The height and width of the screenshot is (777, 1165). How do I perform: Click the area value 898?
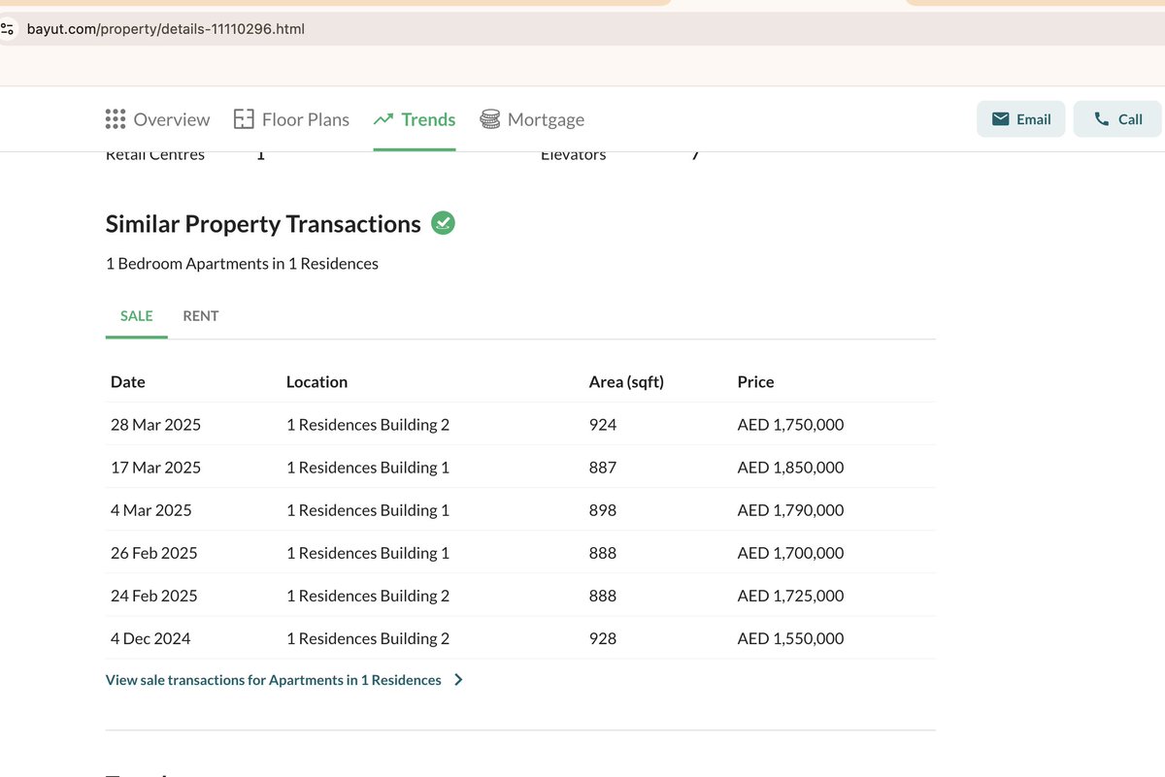pyautogui.click(x=603, y=510)
